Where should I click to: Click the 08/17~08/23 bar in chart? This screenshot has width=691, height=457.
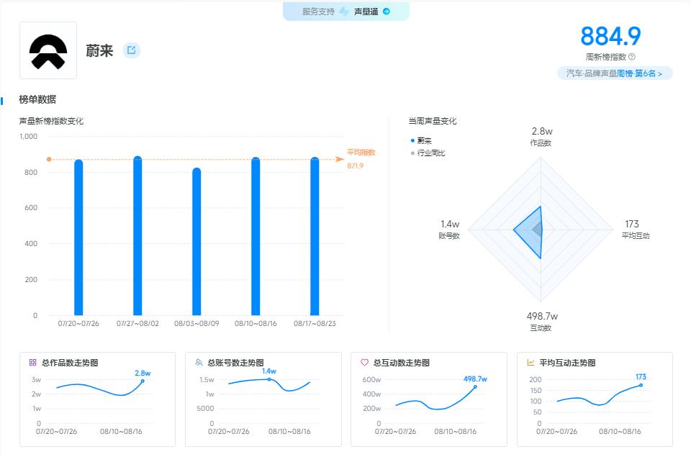pos(315,237)
